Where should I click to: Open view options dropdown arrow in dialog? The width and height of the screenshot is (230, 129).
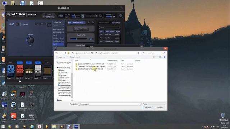click(156, 57)
